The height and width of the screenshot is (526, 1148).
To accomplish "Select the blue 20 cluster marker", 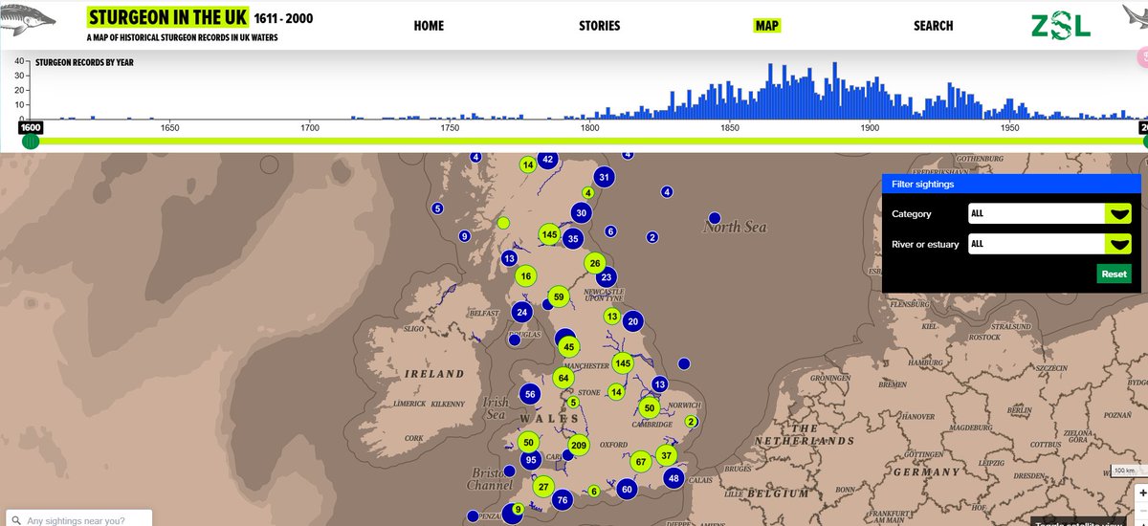I will pyautogui.click(x=632, y=321).
